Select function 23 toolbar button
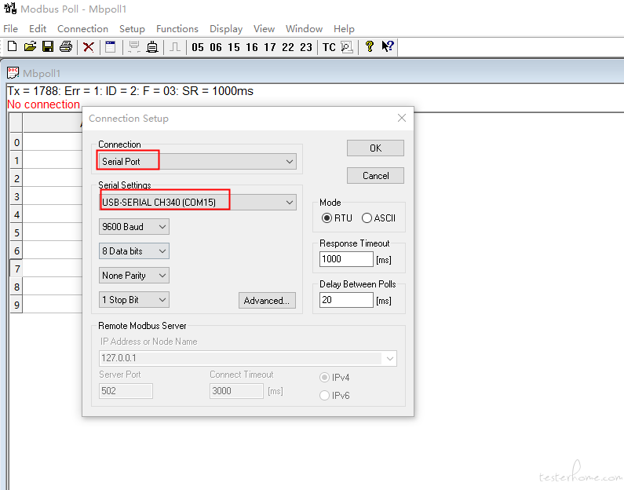The height and width of the screenshot is (490, 624). (306, 47)
